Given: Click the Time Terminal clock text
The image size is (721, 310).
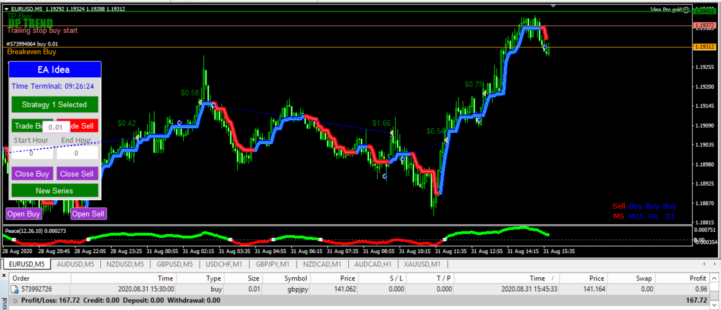Looking at the screenshot, I should [53, 86].
